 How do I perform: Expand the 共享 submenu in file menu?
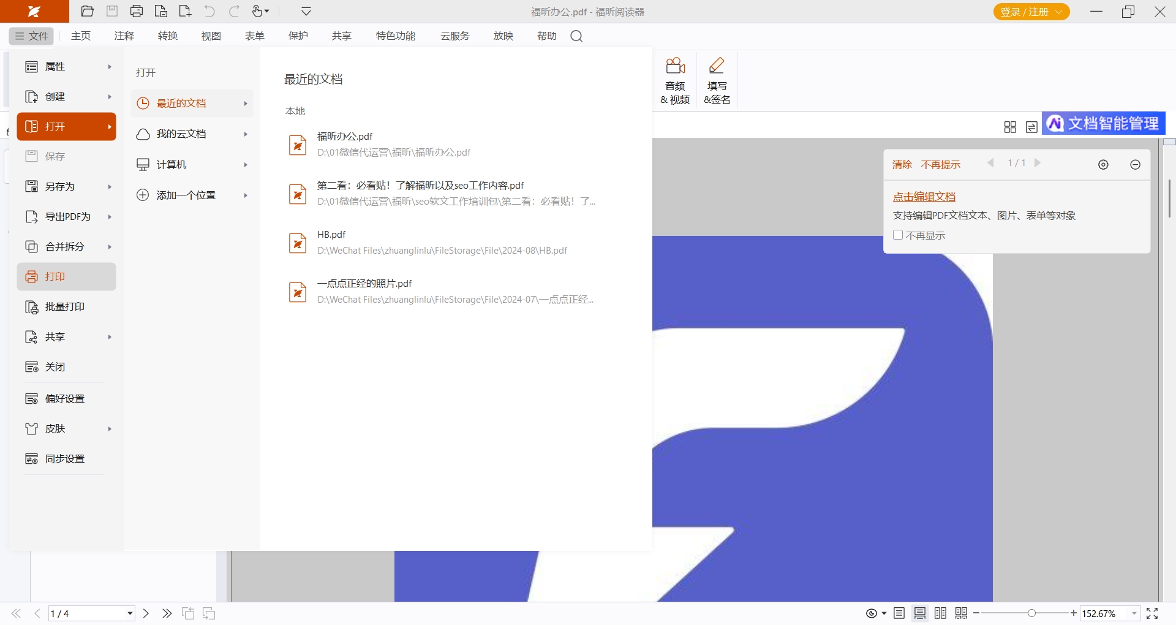coord(67,337)
